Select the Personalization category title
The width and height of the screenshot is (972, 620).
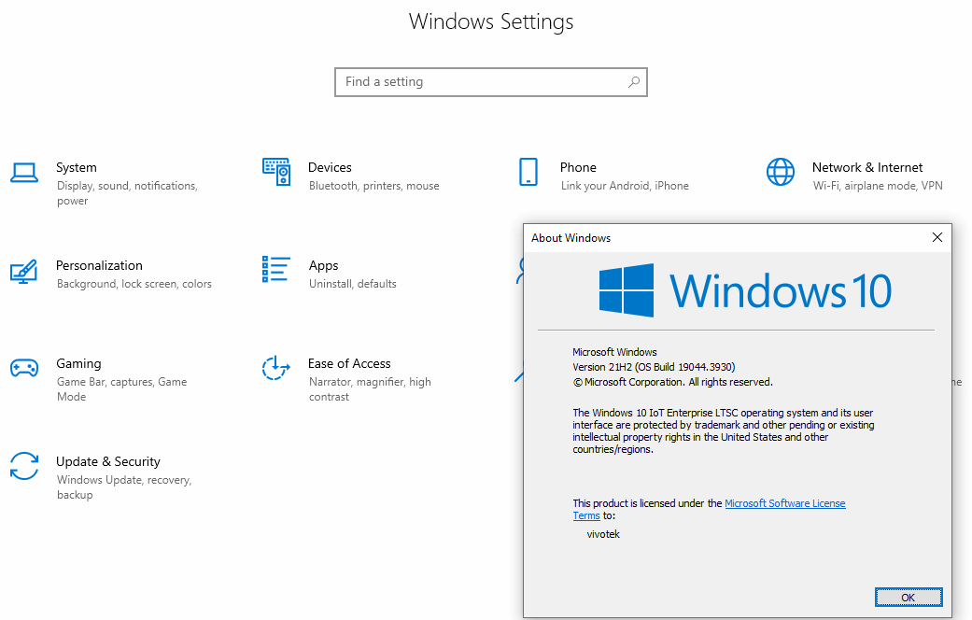[x=99, y=265]
